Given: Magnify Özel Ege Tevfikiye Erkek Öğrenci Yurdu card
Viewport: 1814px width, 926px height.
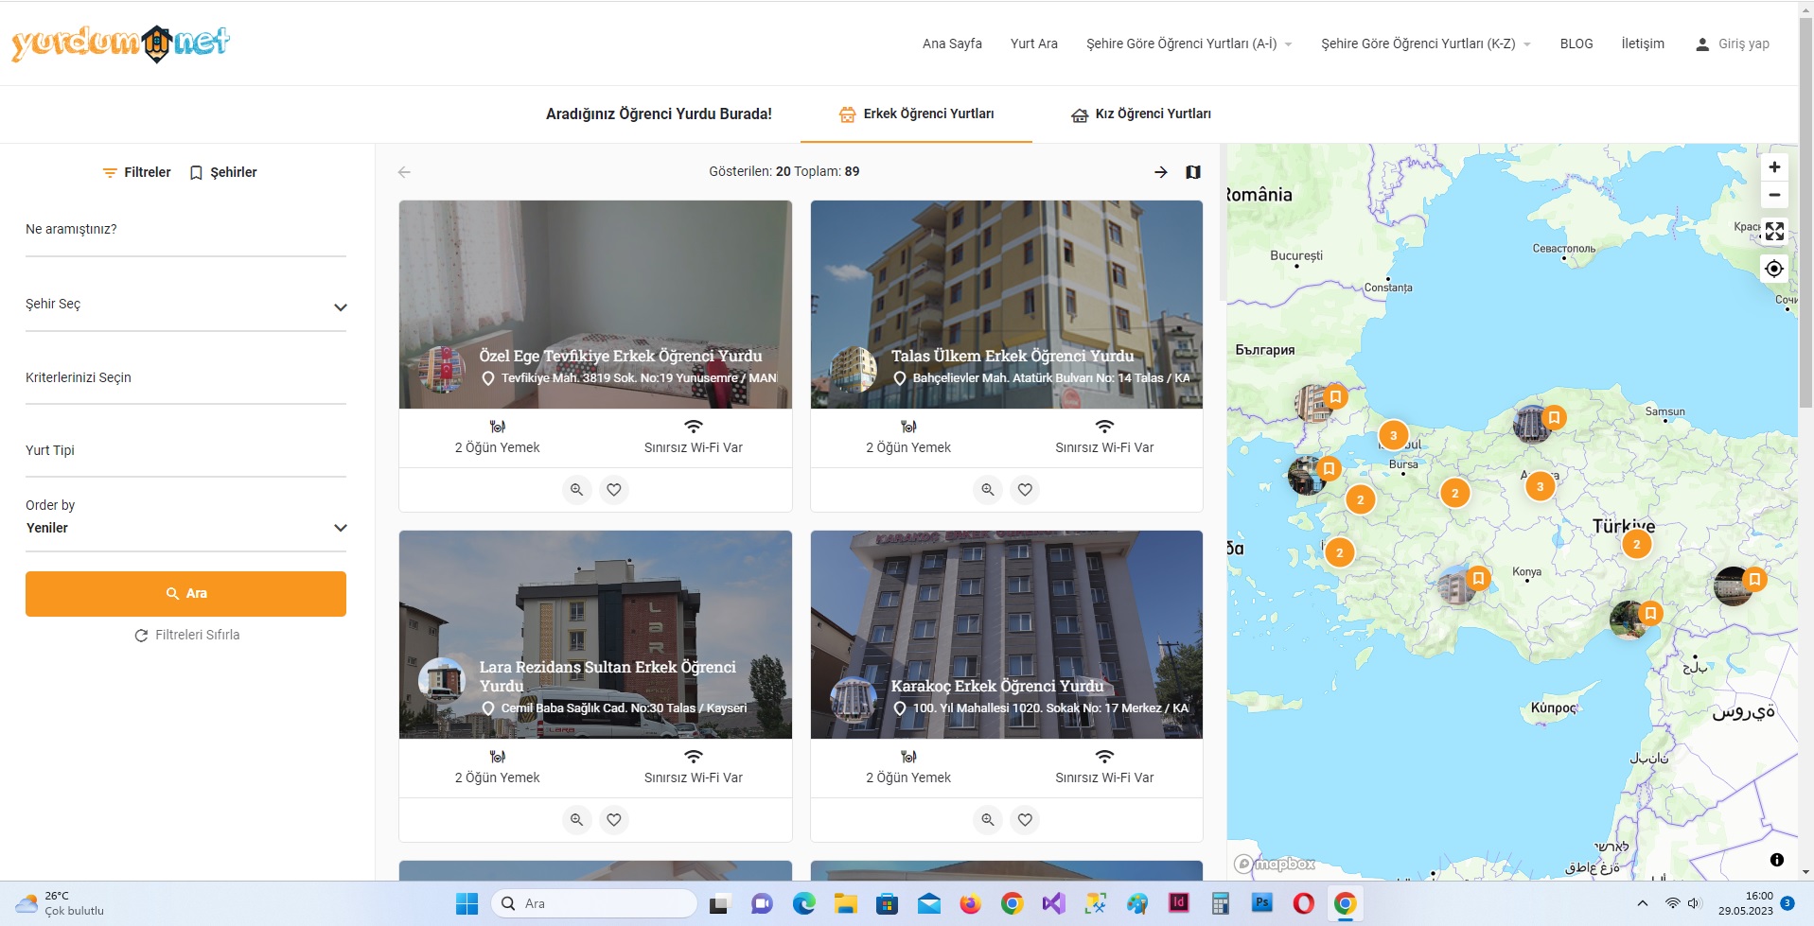Looking at the screenshot, I should point(577,490).
